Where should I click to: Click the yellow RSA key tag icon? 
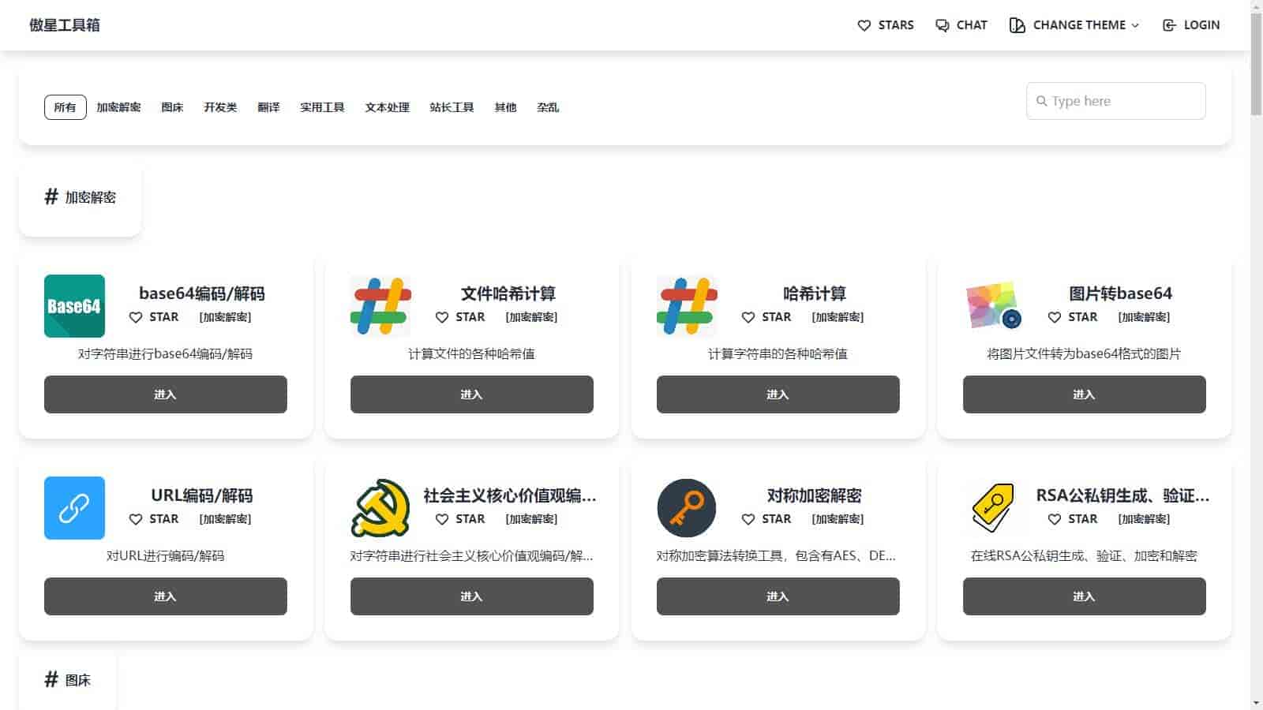(x=993, y=508)
